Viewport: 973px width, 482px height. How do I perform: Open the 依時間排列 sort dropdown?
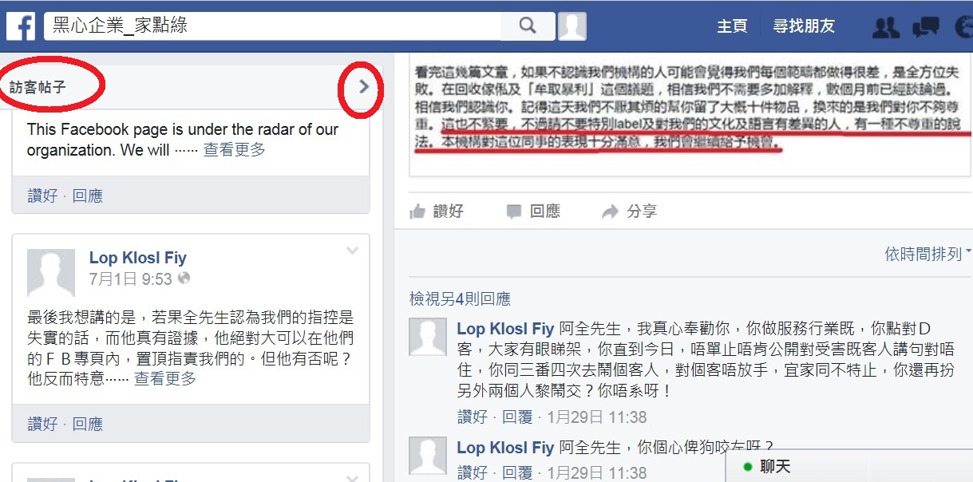[x=928, y=254]
